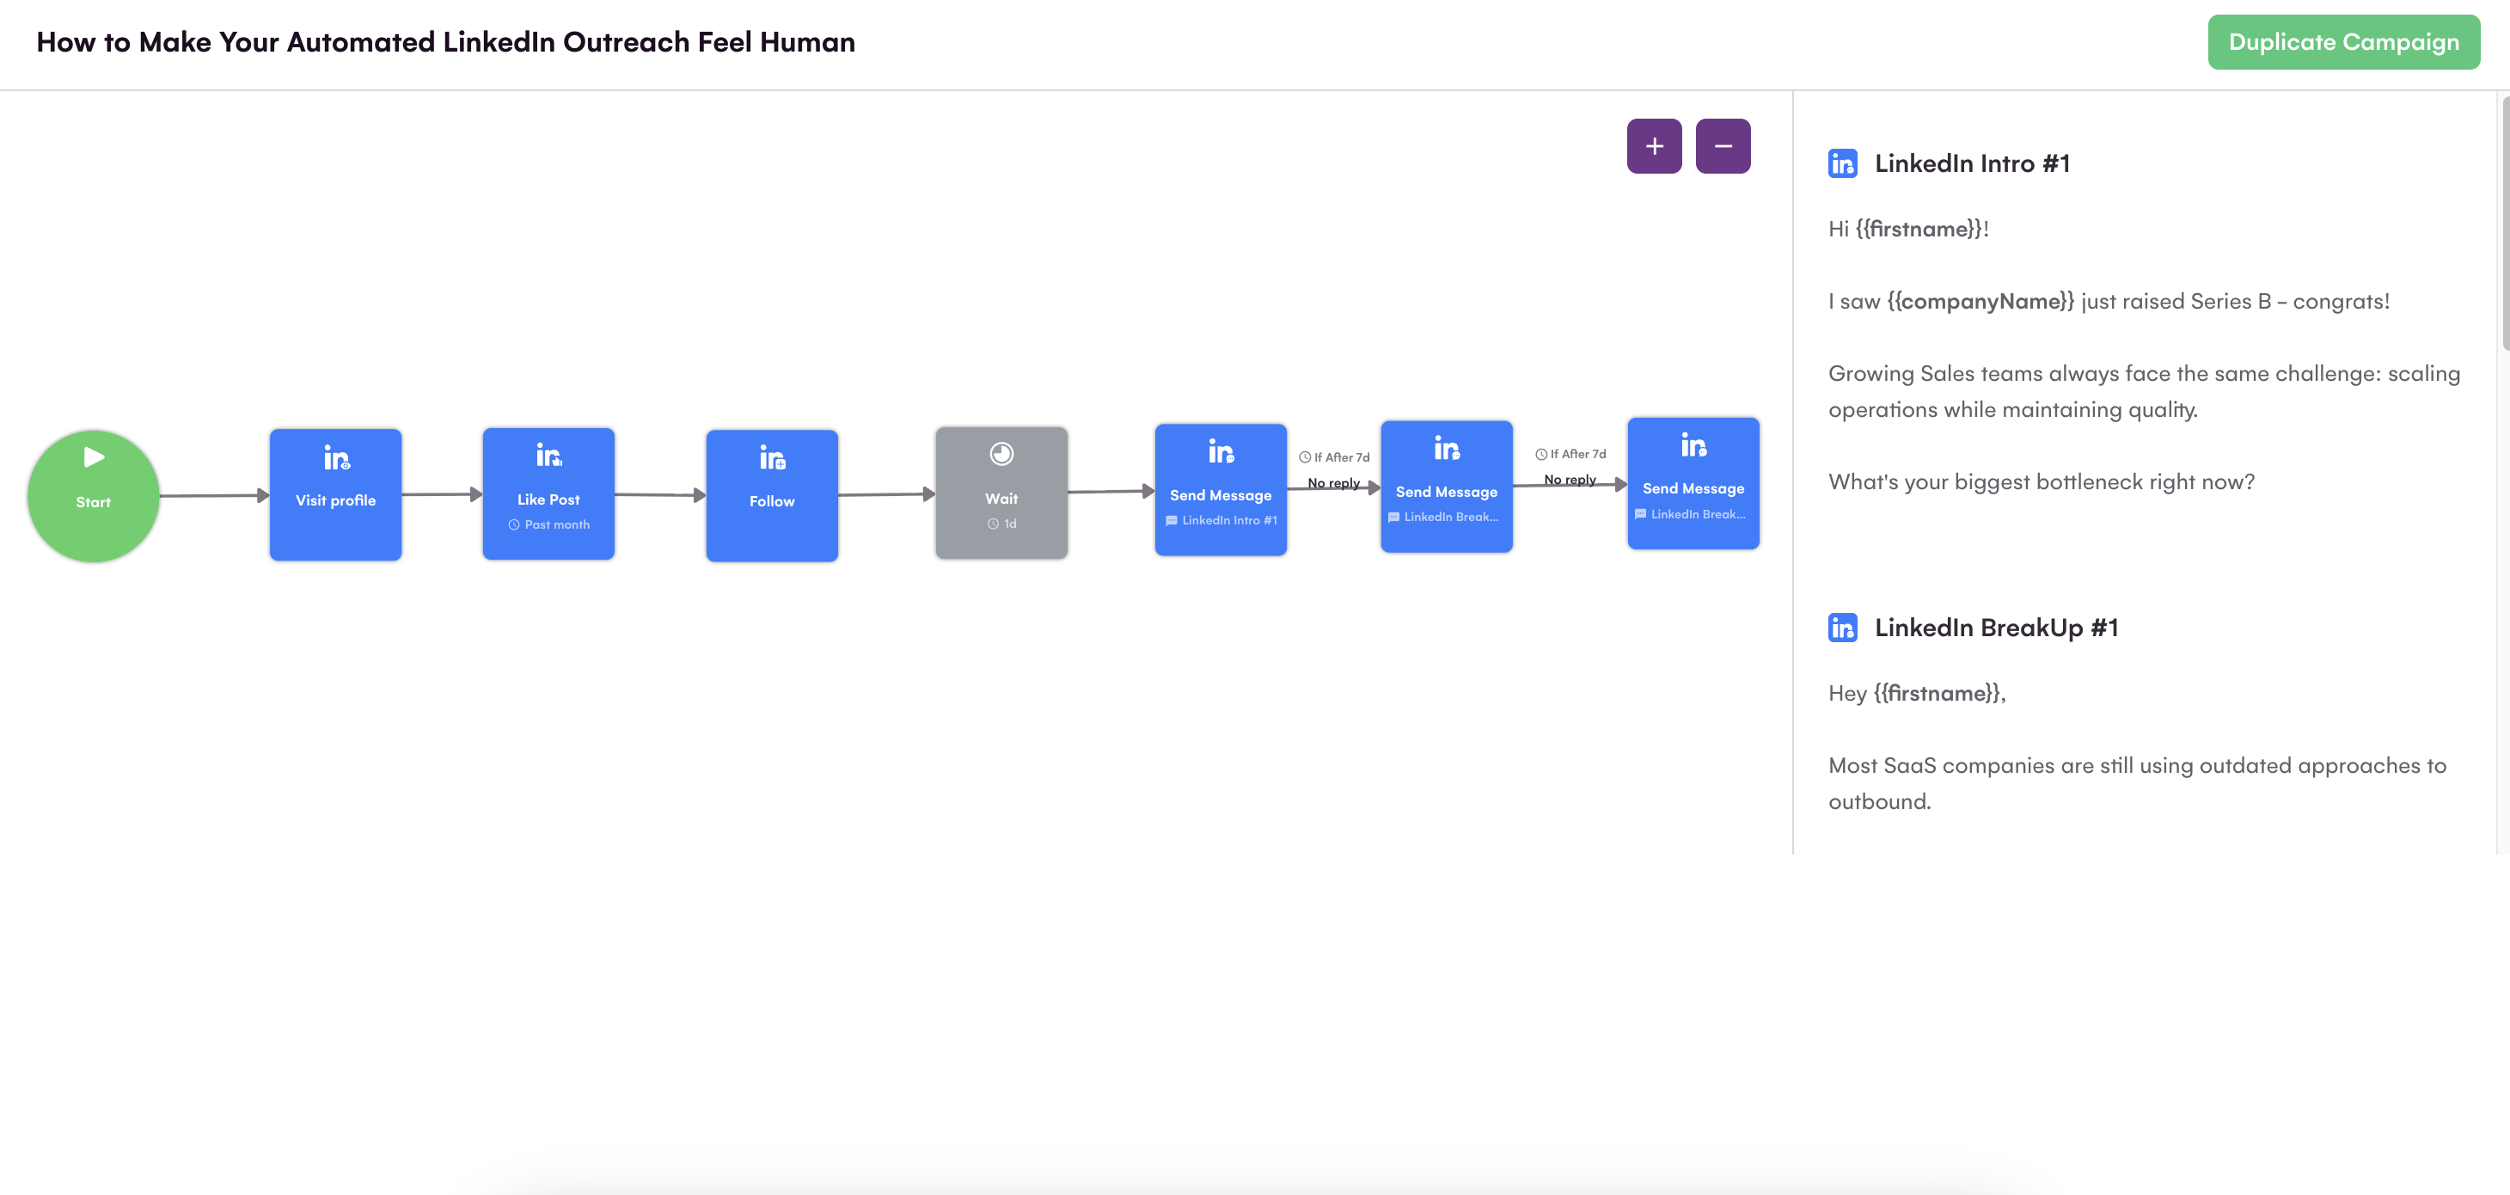Click the LinkedIn BreakUp #1 heading
Image resolution: width=2510 pixels, height=1195 pixels.
tap(1995, 627)
